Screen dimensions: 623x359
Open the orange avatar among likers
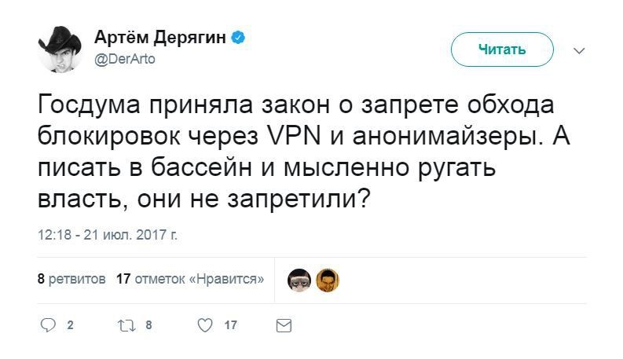click(x=327, y=280)
